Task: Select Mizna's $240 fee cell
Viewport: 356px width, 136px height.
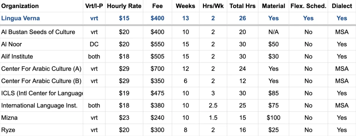Action: (157, 118)
